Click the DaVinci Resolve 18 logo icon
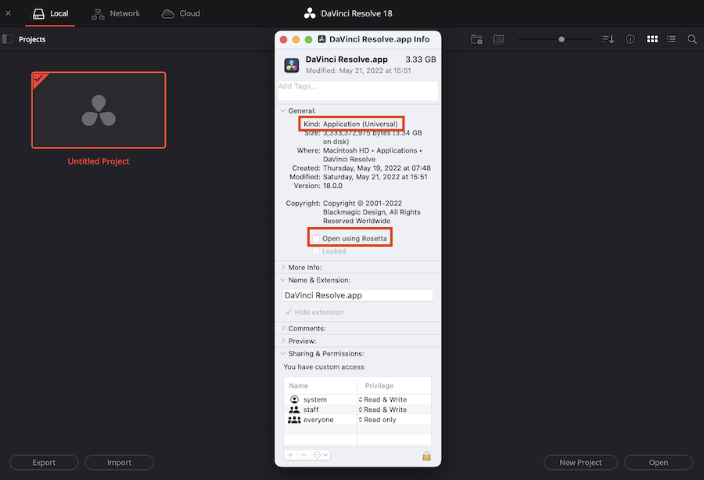This screenshot has height=480, width=704. (x=310, y=13)
